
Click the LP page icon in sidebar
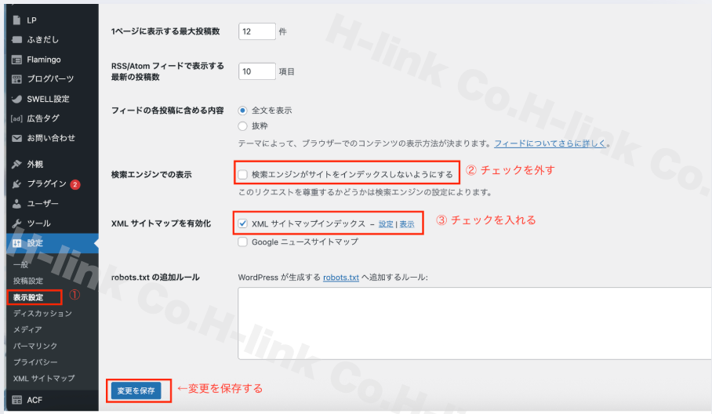(x=16, y=20)
